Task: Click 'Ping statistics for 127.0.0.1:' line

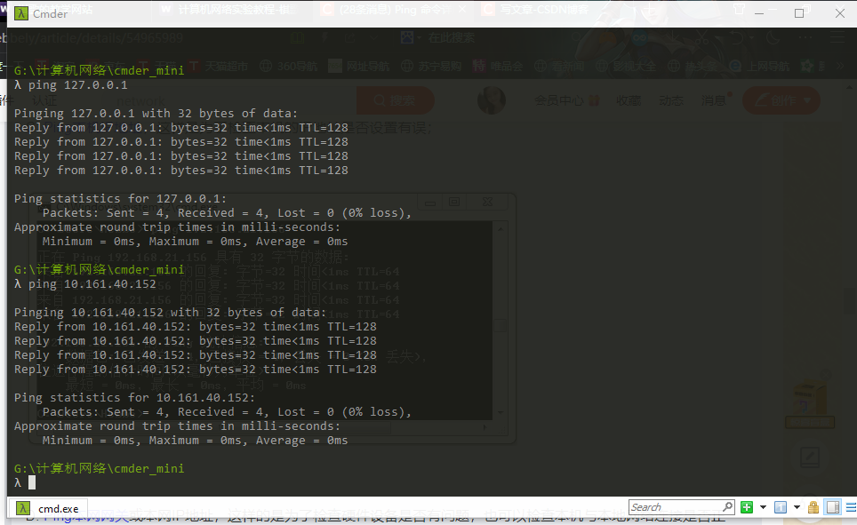Action: pyautogui.click(x=120, y=199)
